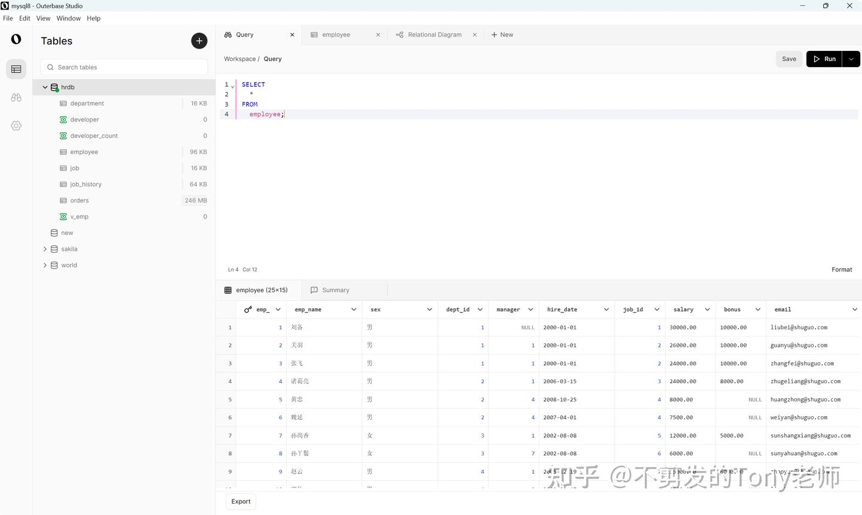The image size is (862, 515).
Task: Fold the SELECT statement with gutter arrow
Action: [x=233, y=86]
